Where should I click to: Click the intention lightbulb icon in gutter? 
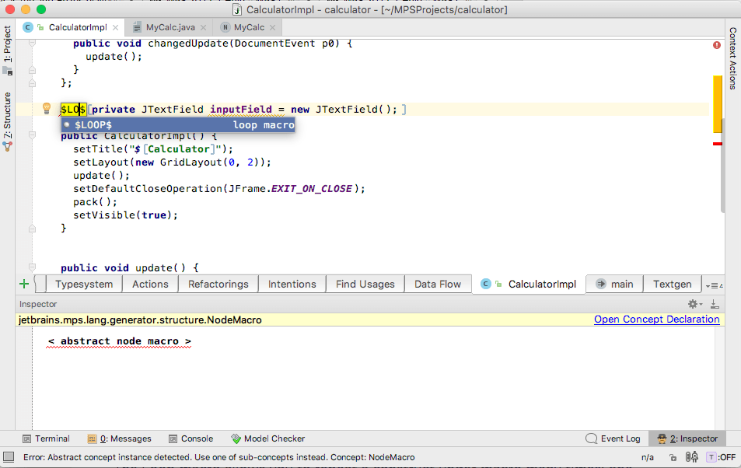point(47,109)
